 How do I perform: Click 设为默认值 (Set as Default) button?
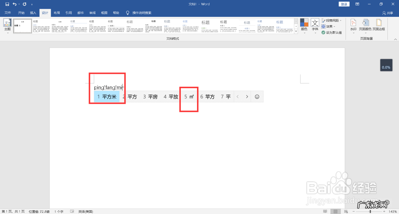click(x=332, y=32)
